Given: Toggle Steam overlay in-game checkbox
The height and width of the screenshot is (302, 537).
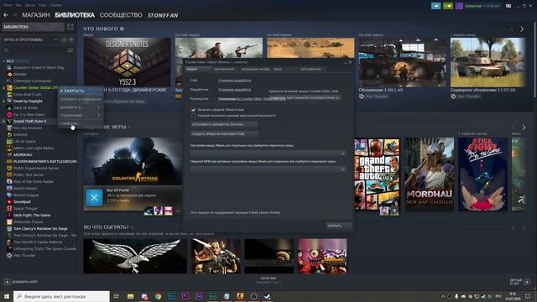Looking at the screenshot, I should pos(193,110).
